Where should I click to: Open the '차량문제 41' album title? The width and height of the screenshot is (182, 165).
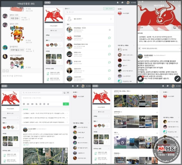[x=117, y=153]
